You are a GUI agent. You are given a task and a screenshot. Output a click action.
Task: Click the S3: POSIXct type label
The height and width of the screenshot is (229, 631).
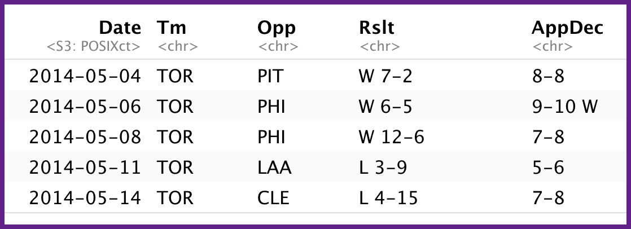point(93,46)
